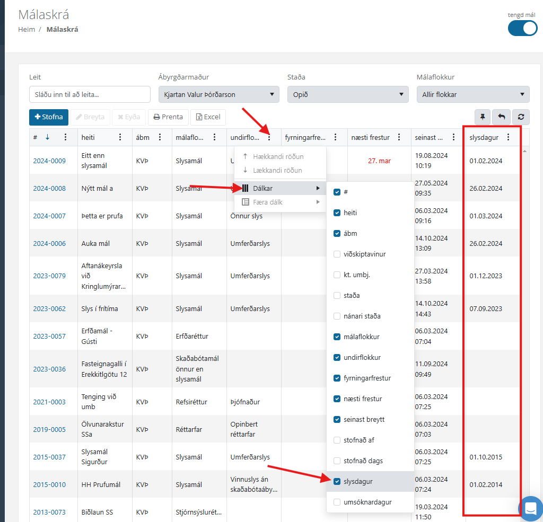Open the # column options menu dots
This screenshot has height=522, width=543.
coord(65,137)
